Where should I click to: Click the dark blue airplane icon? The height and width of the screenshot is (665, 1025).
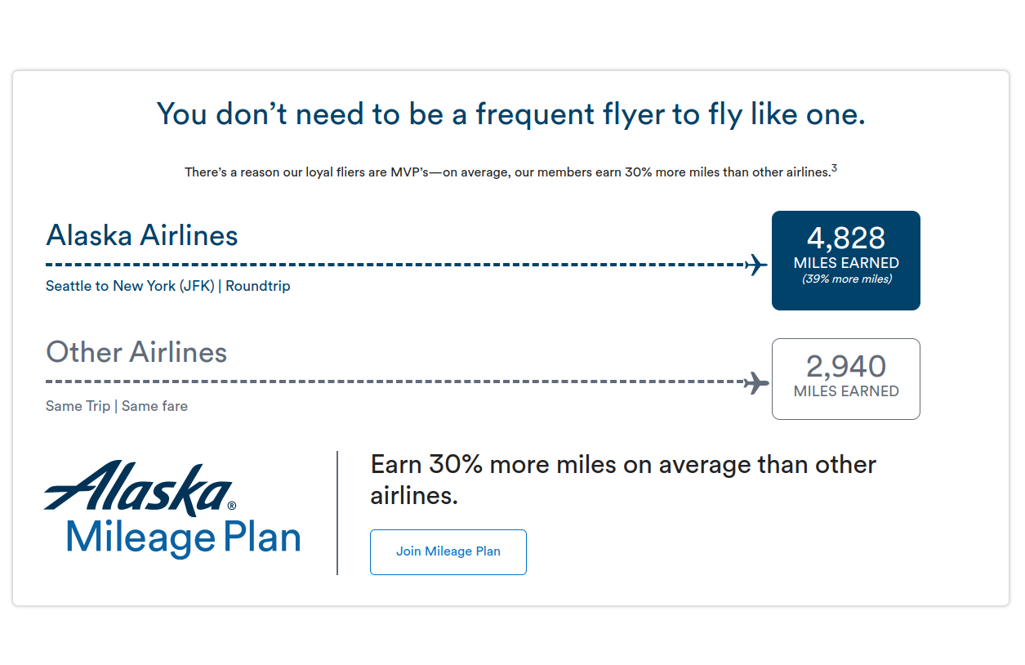click(x=757, y=265)
